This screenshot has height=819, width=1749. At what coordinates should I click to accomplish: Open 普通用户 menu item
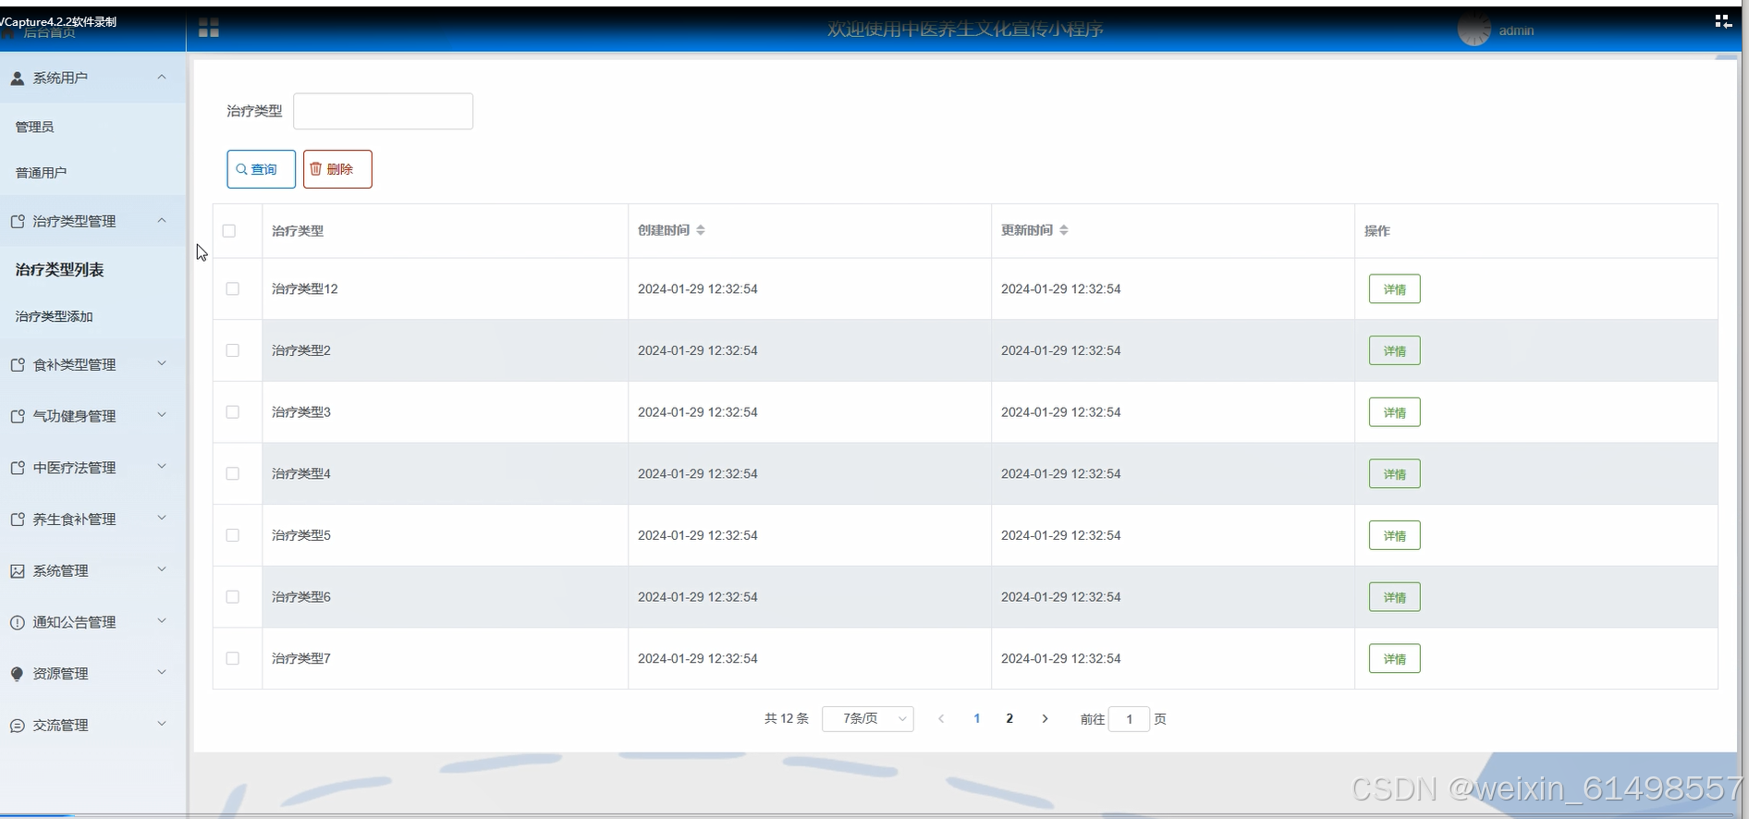coord(42,173)
